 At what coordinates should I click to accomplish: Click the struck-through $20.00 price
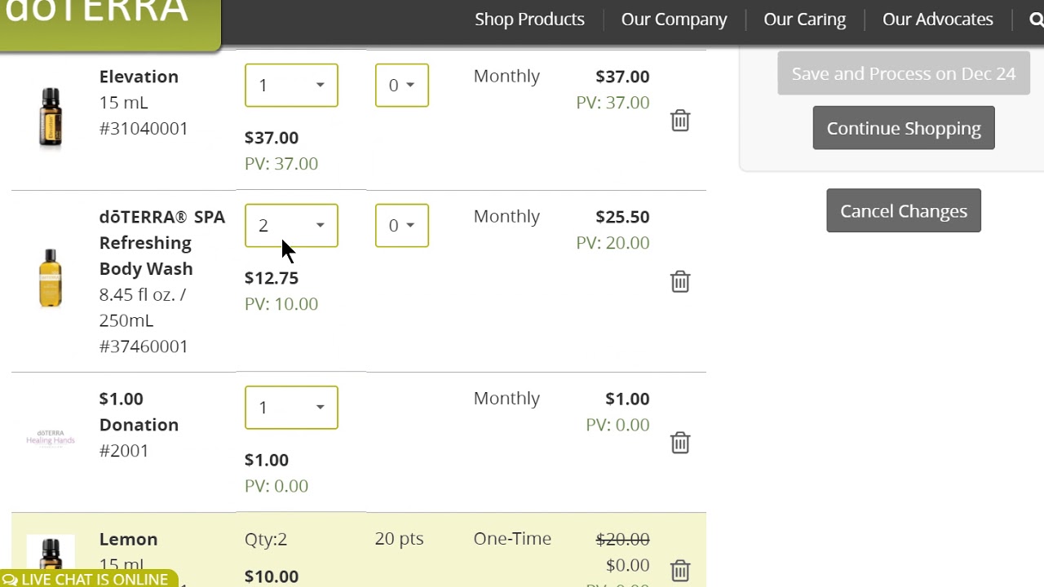coord(622,540)
